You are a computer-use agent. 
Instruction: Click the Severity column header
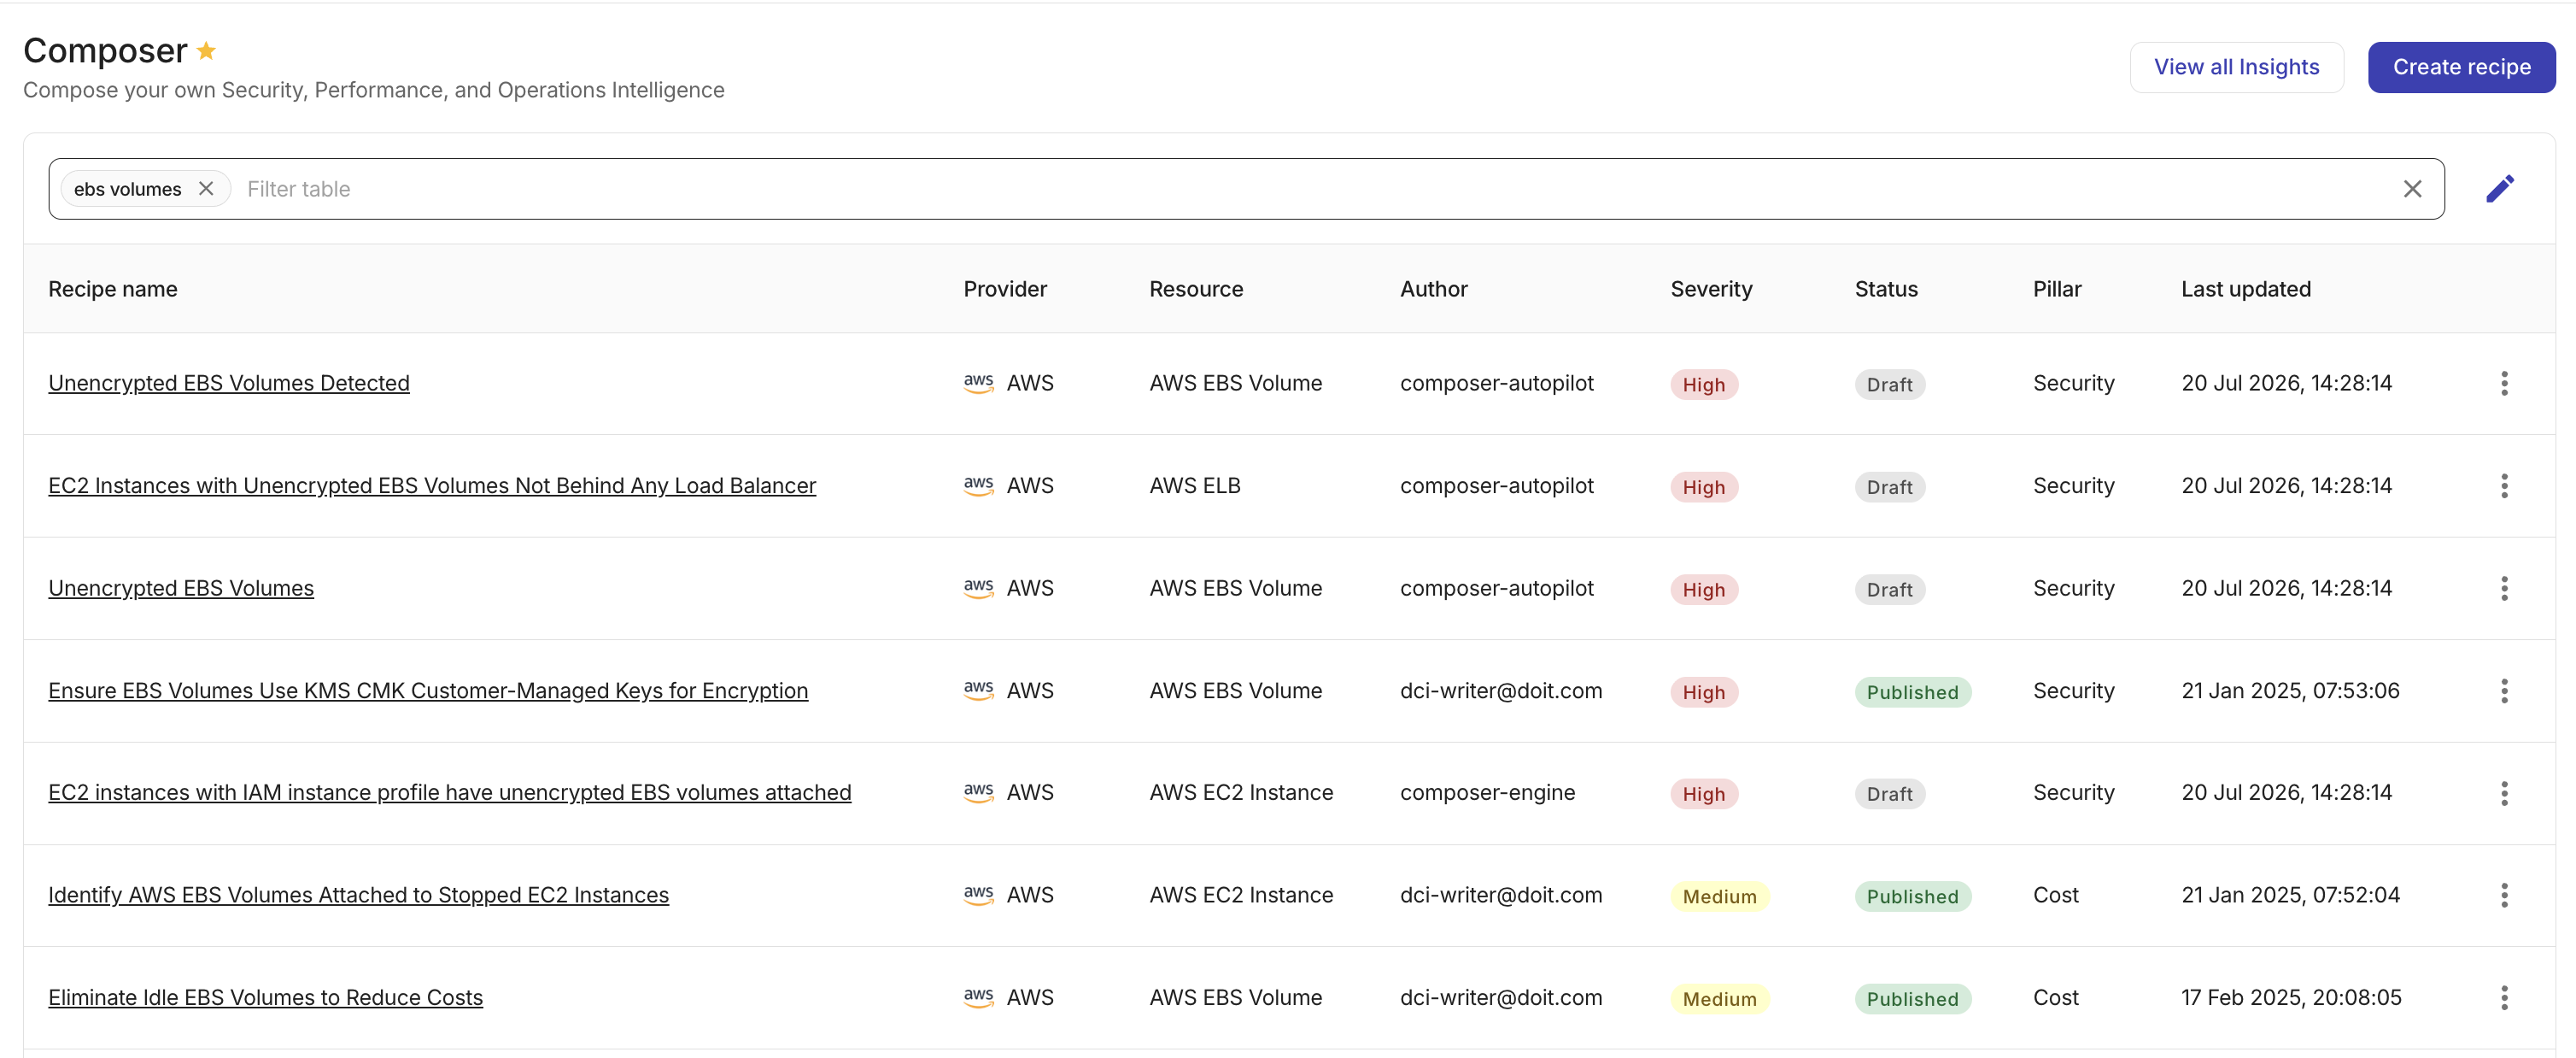pos(1711,288)
